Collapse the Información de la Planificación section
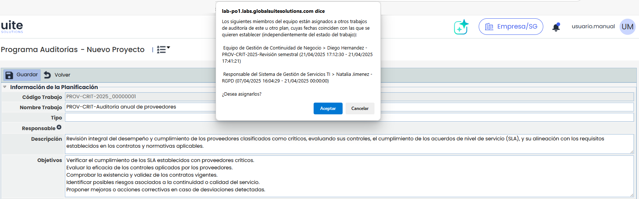The image size is (639, 199). 5,87
